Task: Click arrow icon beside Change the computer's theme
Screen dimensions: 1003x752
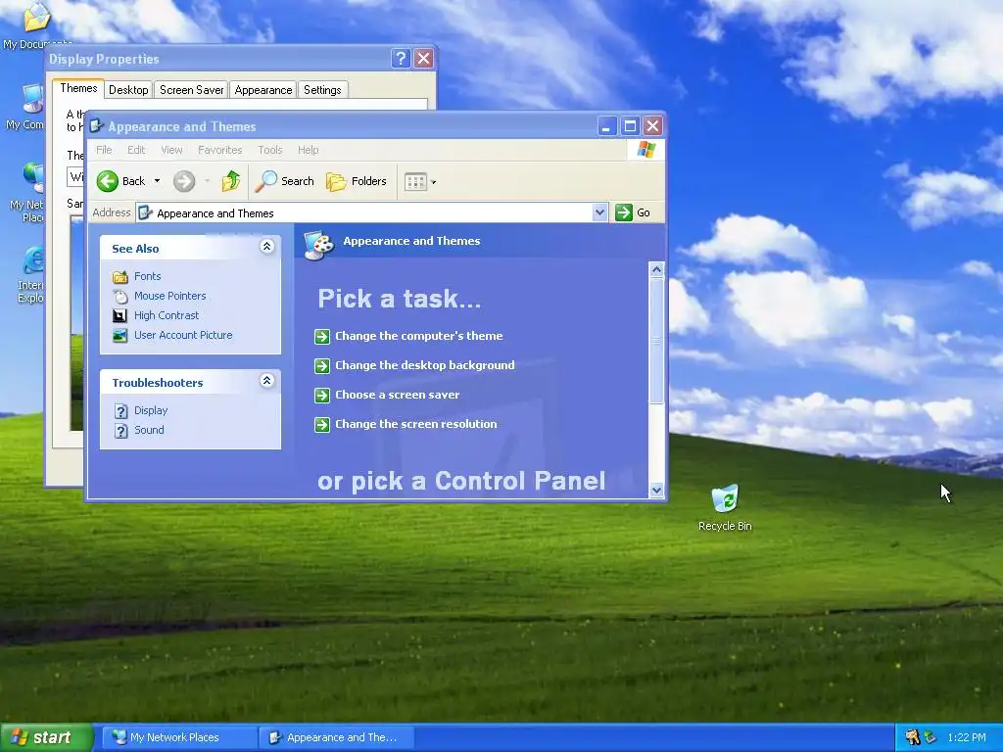Action: point(322,337)
